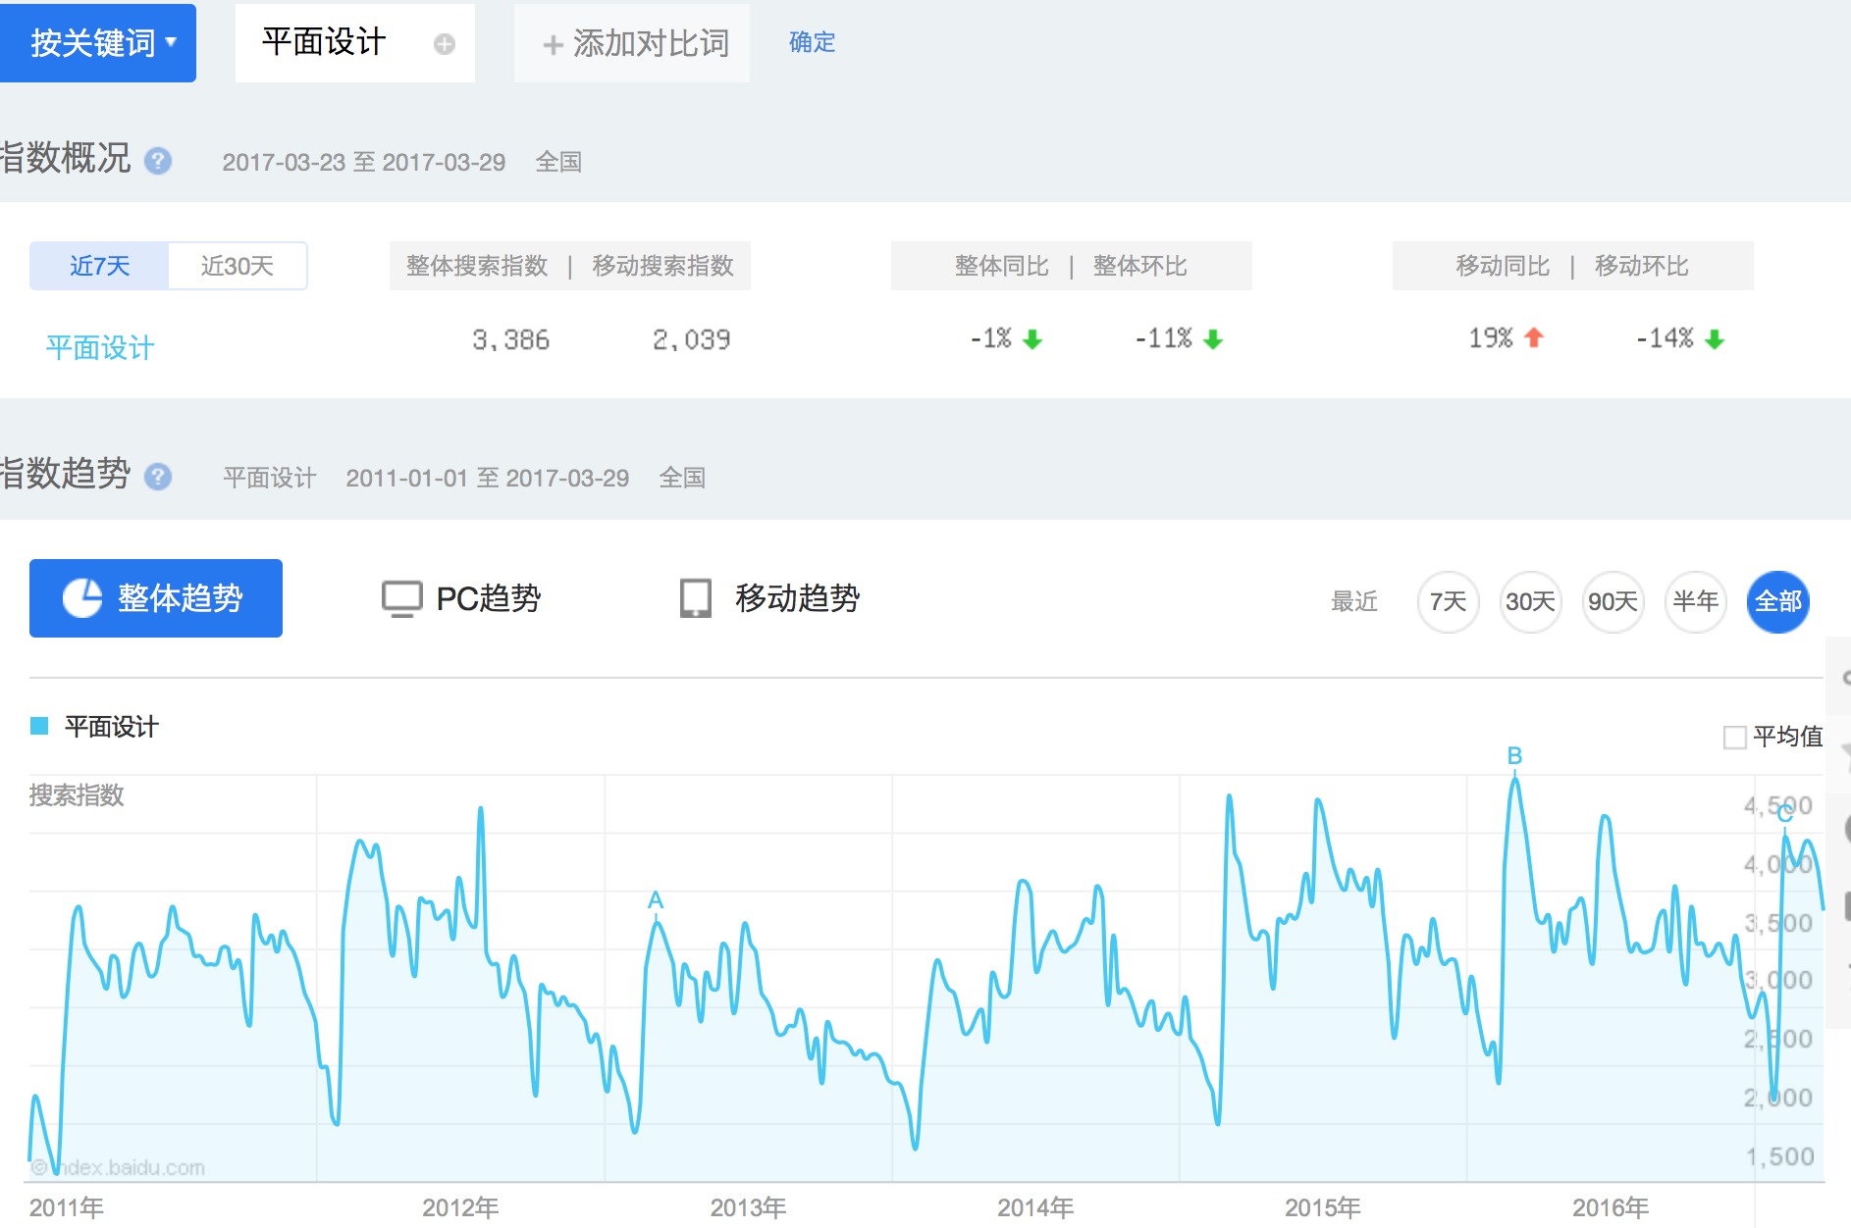Click the red up arrow beside 19%
Screen dimensions: 1851x1228
1534,337
